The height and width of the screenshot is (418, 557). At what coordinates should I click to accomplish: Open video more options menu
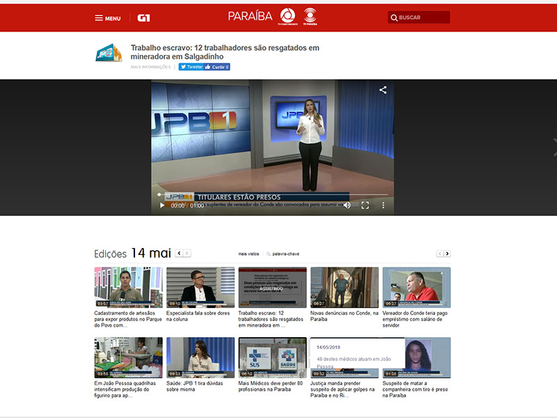[x=384, y=205]
